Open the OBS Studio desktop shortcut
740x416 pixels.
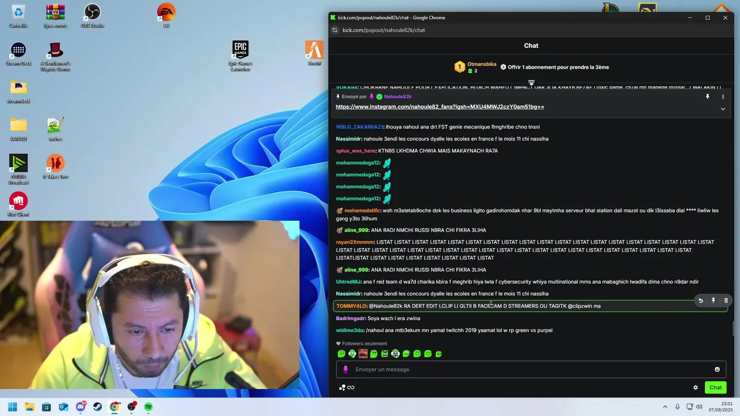92,16
